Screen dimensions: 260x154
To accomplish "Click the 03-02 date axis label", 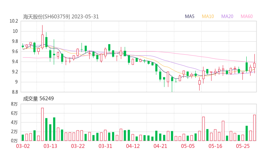I will [x=23, y=146].
